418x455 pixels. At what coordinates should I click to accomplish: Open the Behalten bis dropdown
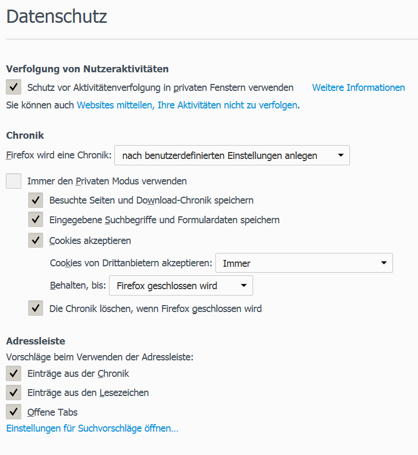(x=180, y=285)
